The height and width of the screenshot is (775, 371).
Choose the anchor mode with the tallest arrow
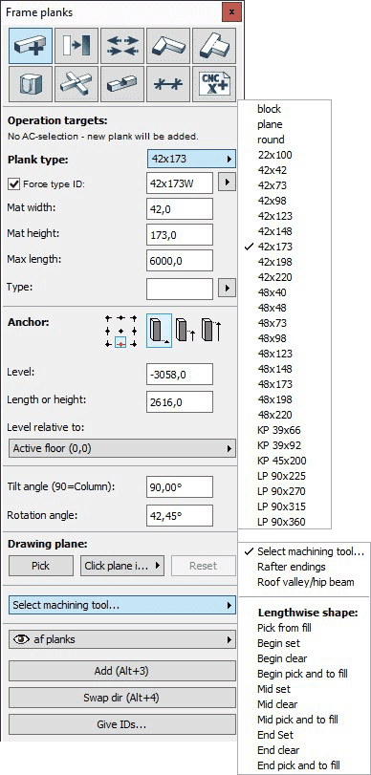click(211, 332)
